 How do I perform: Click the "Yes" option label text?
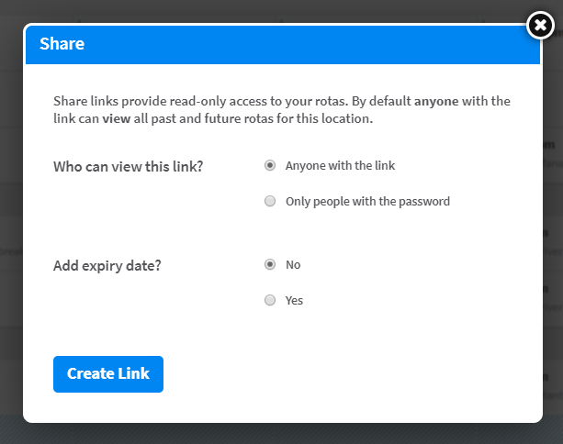294,300
